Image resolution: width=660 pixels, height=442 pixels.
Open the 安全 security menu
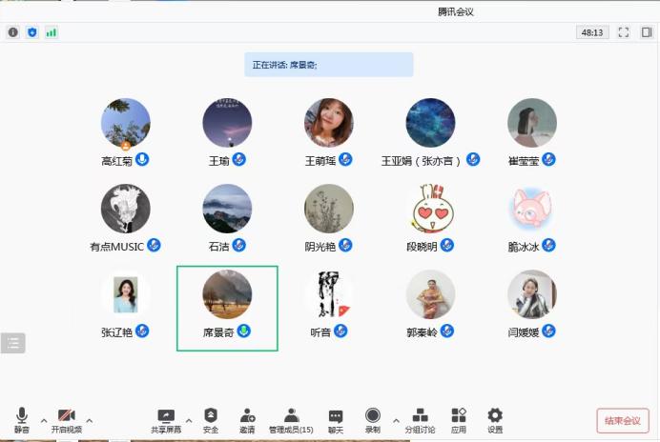tap(211, 419)
